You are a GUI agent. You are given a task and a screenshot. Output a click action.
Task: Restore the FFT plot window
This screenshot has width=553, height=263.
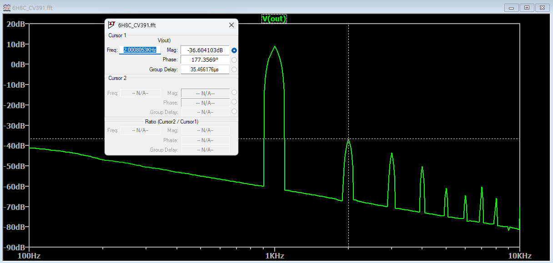[x=527, y=7]
